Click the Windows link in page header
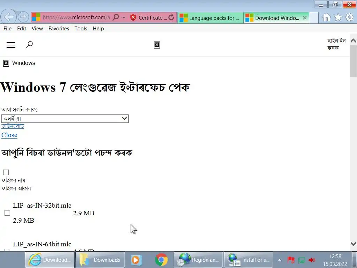357x268 pixels. coord(24,63)
